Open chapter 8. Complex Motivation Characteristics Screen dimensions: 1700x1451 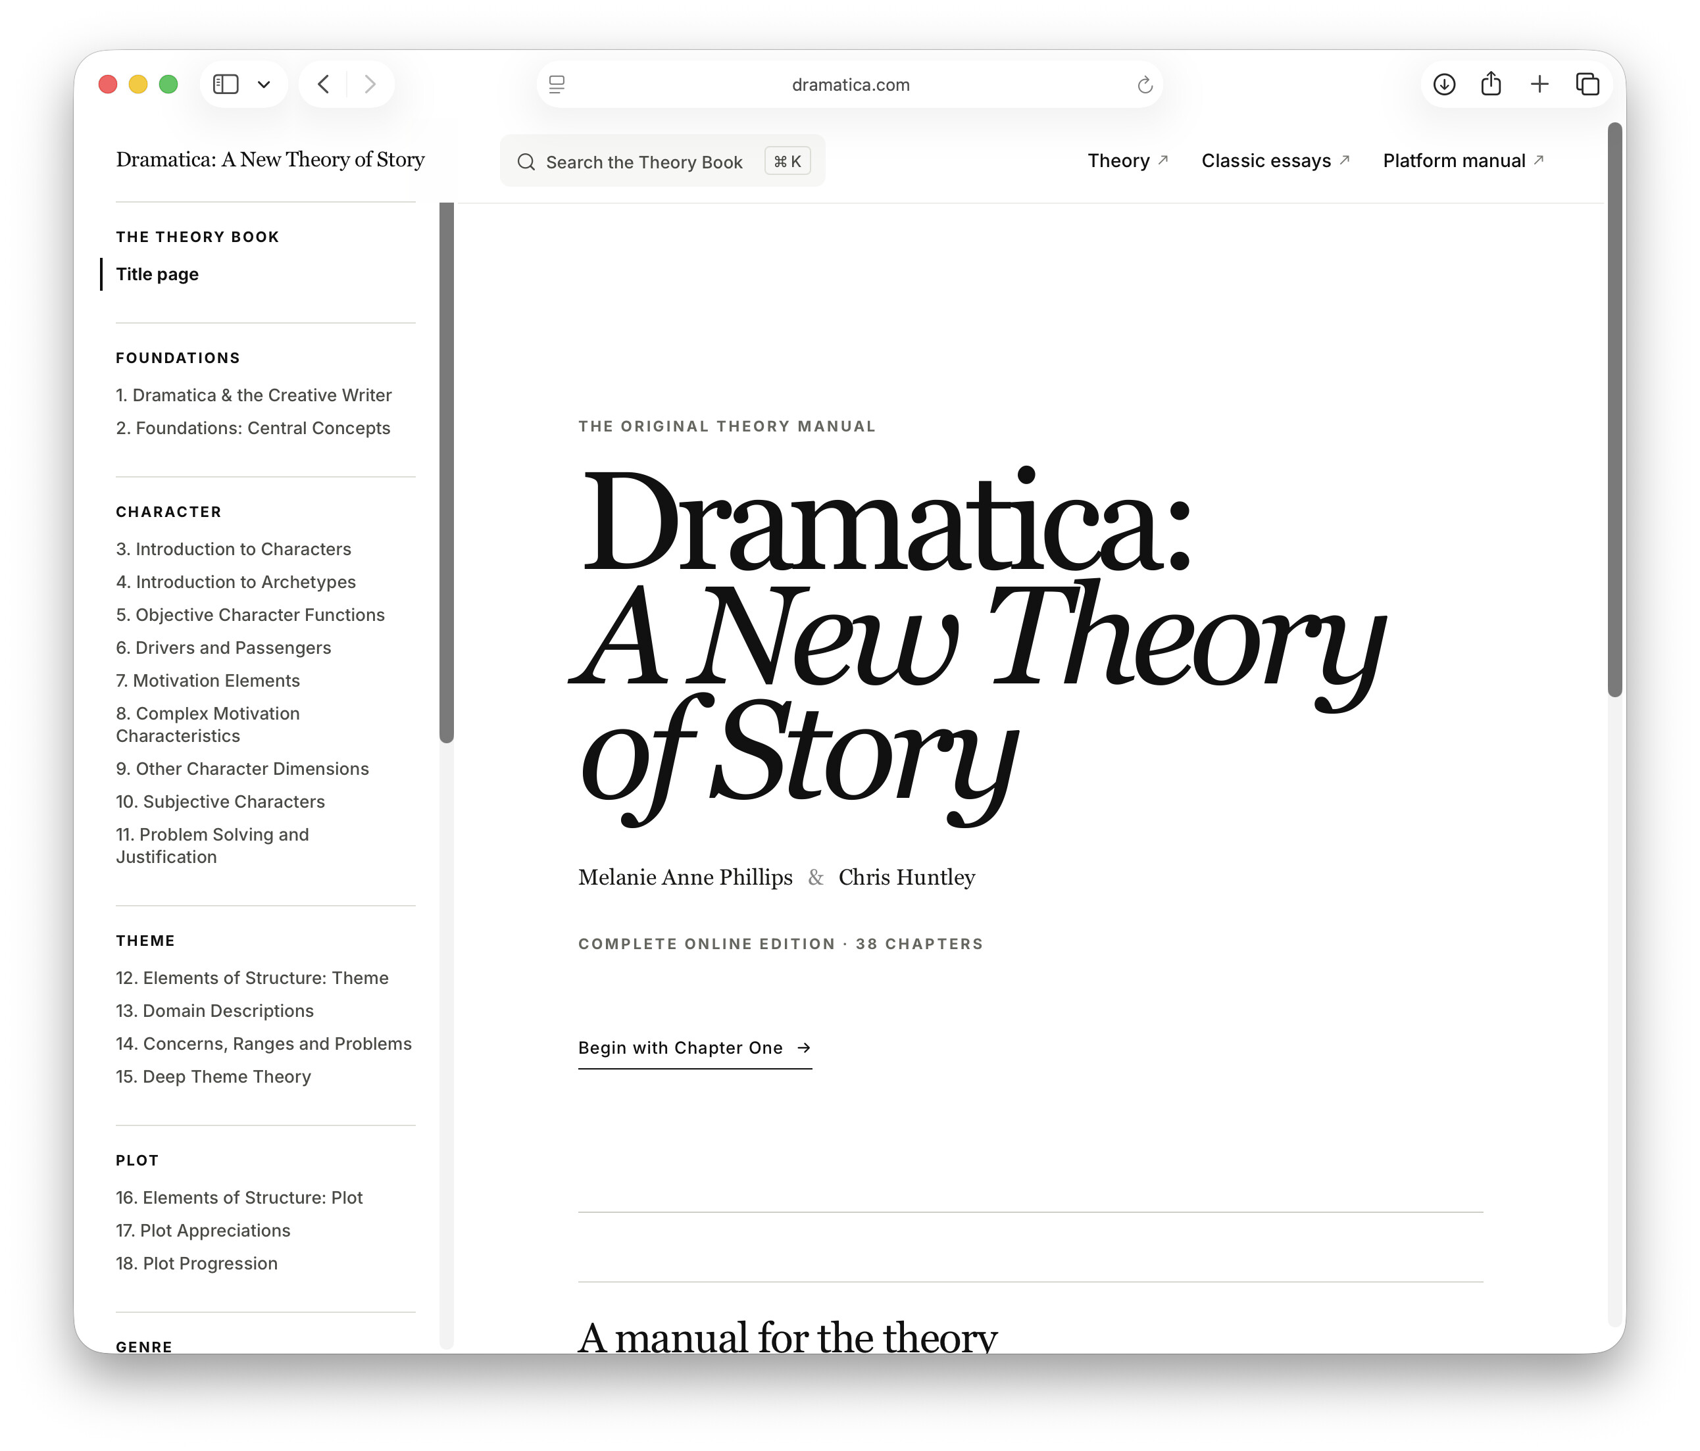click(x=208, y=724)
